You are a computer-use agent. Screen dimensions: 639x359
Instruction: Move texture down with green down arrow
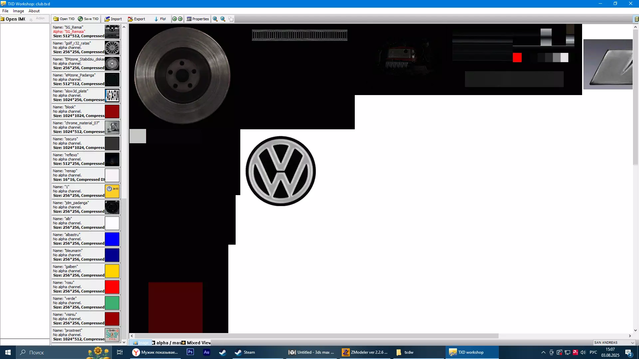tap(180, 19)
